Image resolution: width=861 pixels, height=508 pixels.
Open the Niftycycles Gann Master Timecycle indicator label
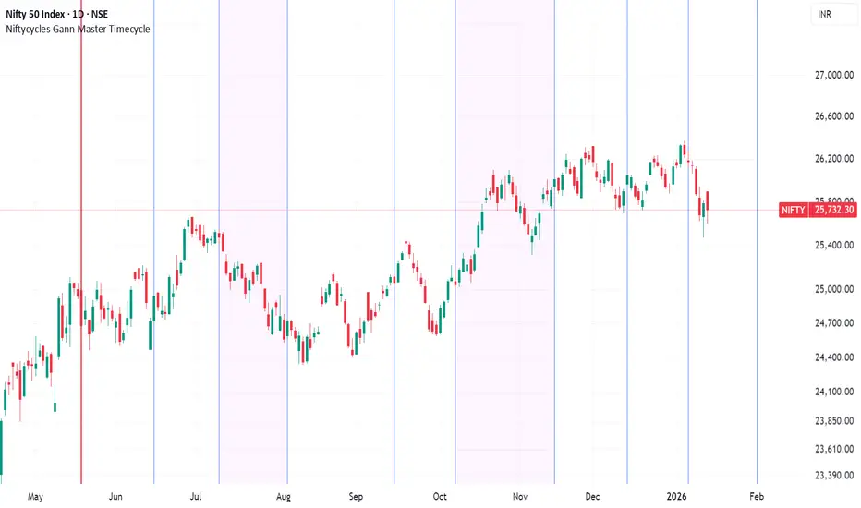(x=78, y=30)
